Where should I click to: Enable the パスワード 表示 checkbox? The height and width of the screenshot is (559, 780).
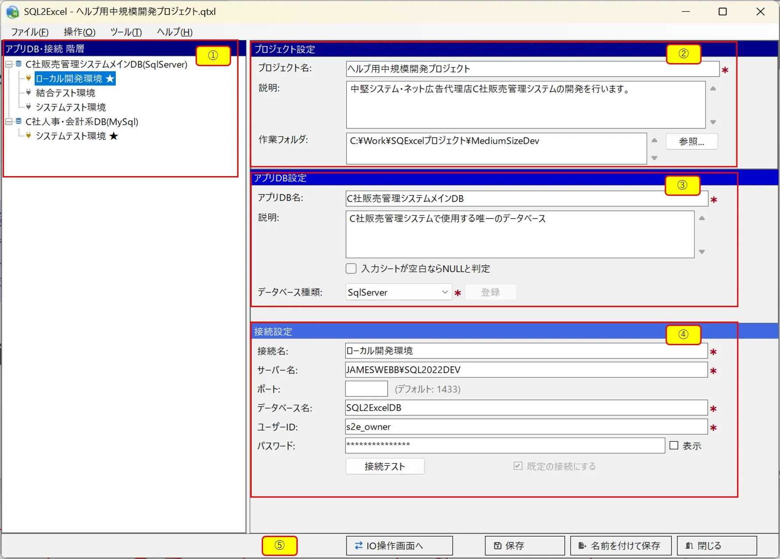pos(674,446)
